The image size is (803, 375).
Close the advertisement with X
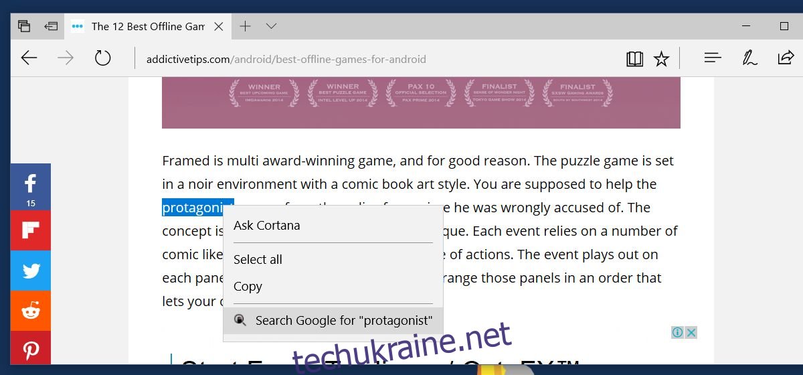click(691, 332)
